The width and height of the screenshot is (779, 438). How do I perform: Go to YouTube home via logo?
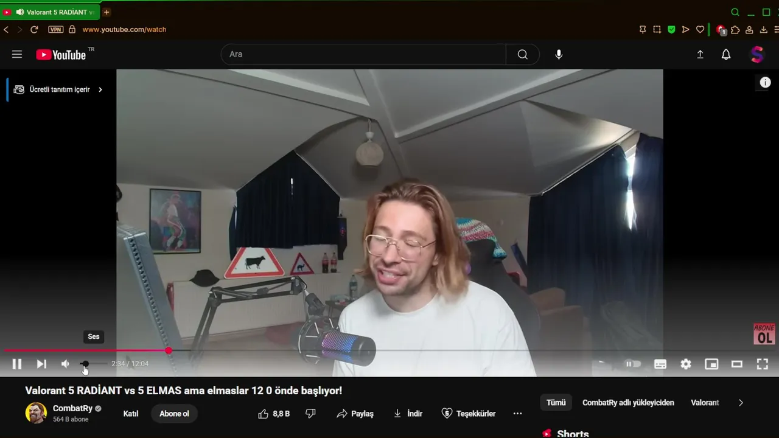(x=61, y=54)
